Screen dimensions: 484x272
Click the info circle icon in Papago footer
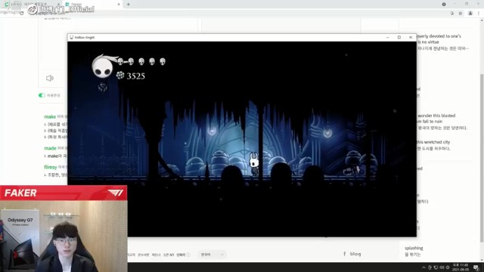pos(188,255)
